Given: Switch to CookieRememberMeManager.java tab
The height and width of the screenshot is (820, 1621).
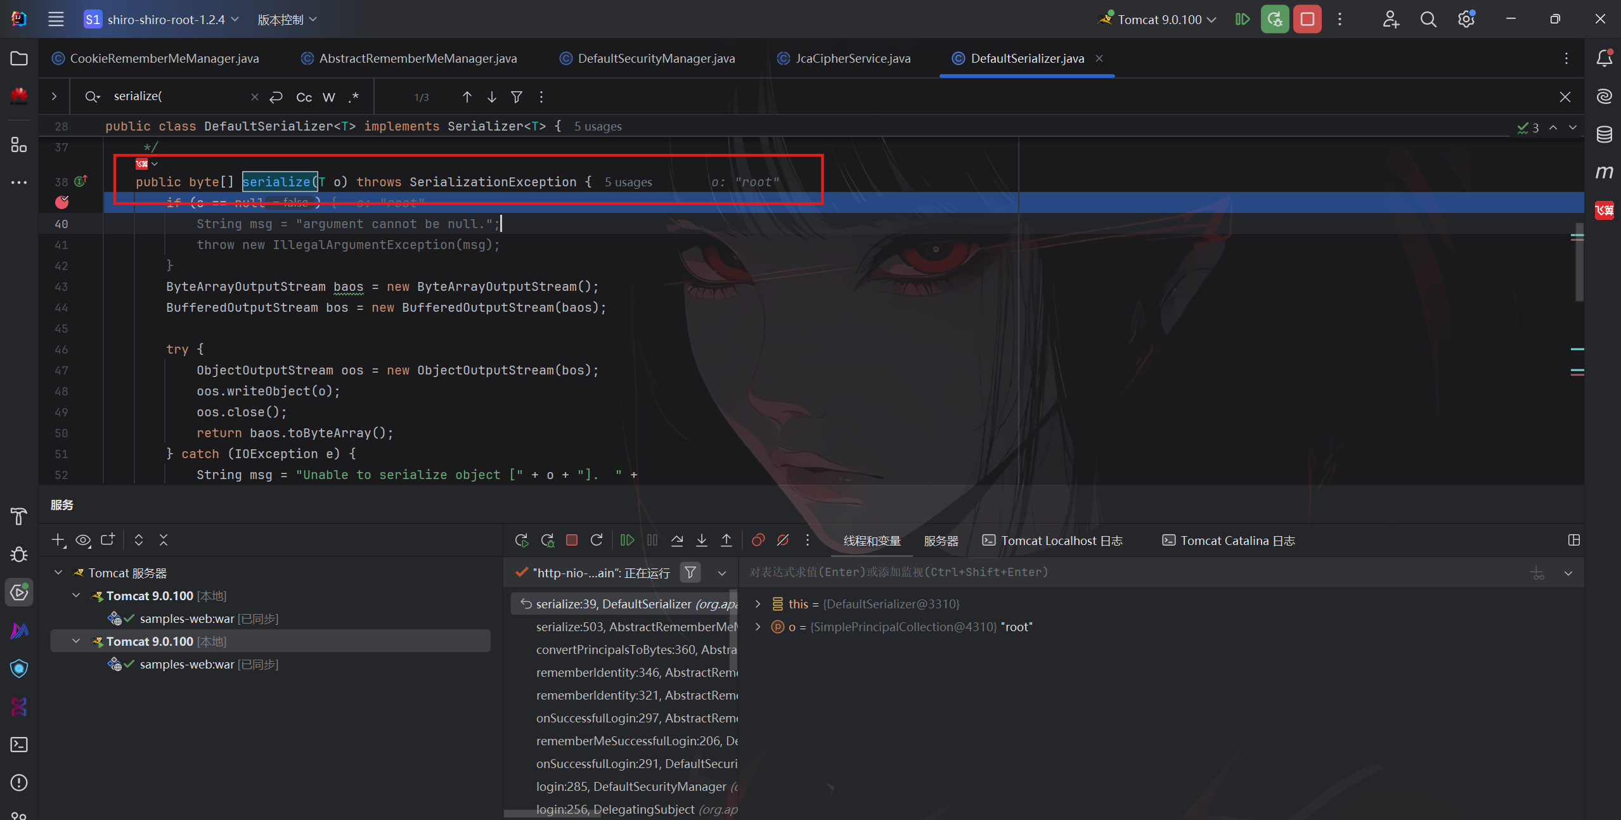Looking at the screenshot, I should tap(164, 59).
